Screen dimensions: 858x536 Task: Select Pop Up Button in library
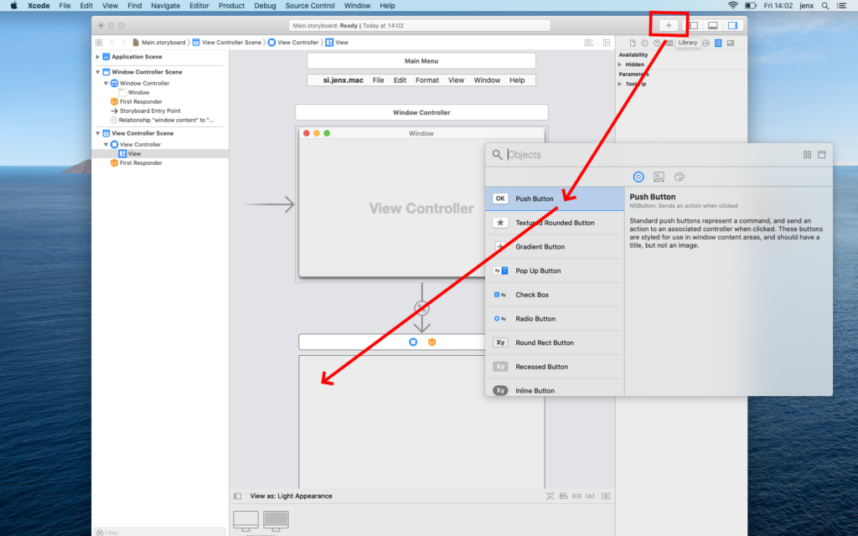(555, 271)
